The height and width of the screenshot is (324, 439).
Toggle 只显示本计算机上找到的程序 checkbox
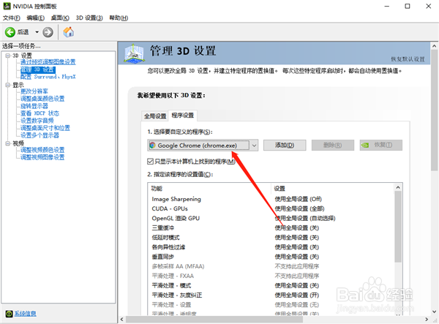click(x=150, y=162)
